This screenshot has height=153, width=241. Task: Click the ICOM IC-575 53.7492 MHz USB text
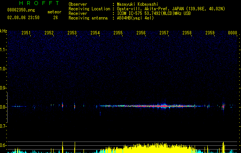pyautogui.click(x=154, y=13)
